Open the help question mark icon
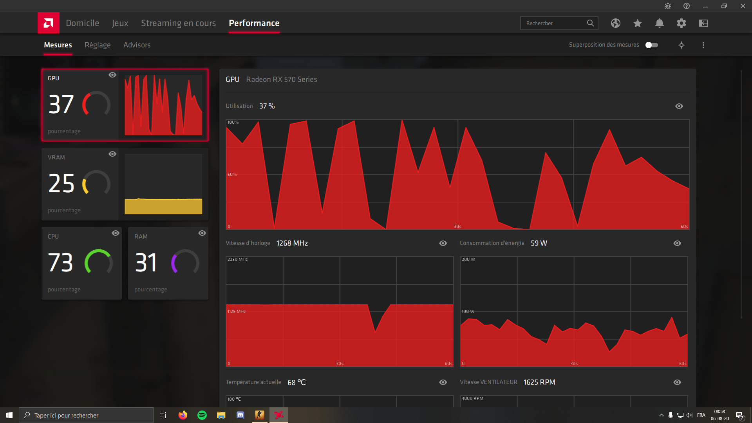This screenshot has width=752, height=423. point(687,6)
